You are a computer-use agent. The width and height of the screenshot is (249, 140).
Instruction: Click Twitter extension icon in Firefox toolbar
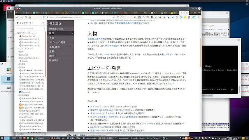click(172, 17)
